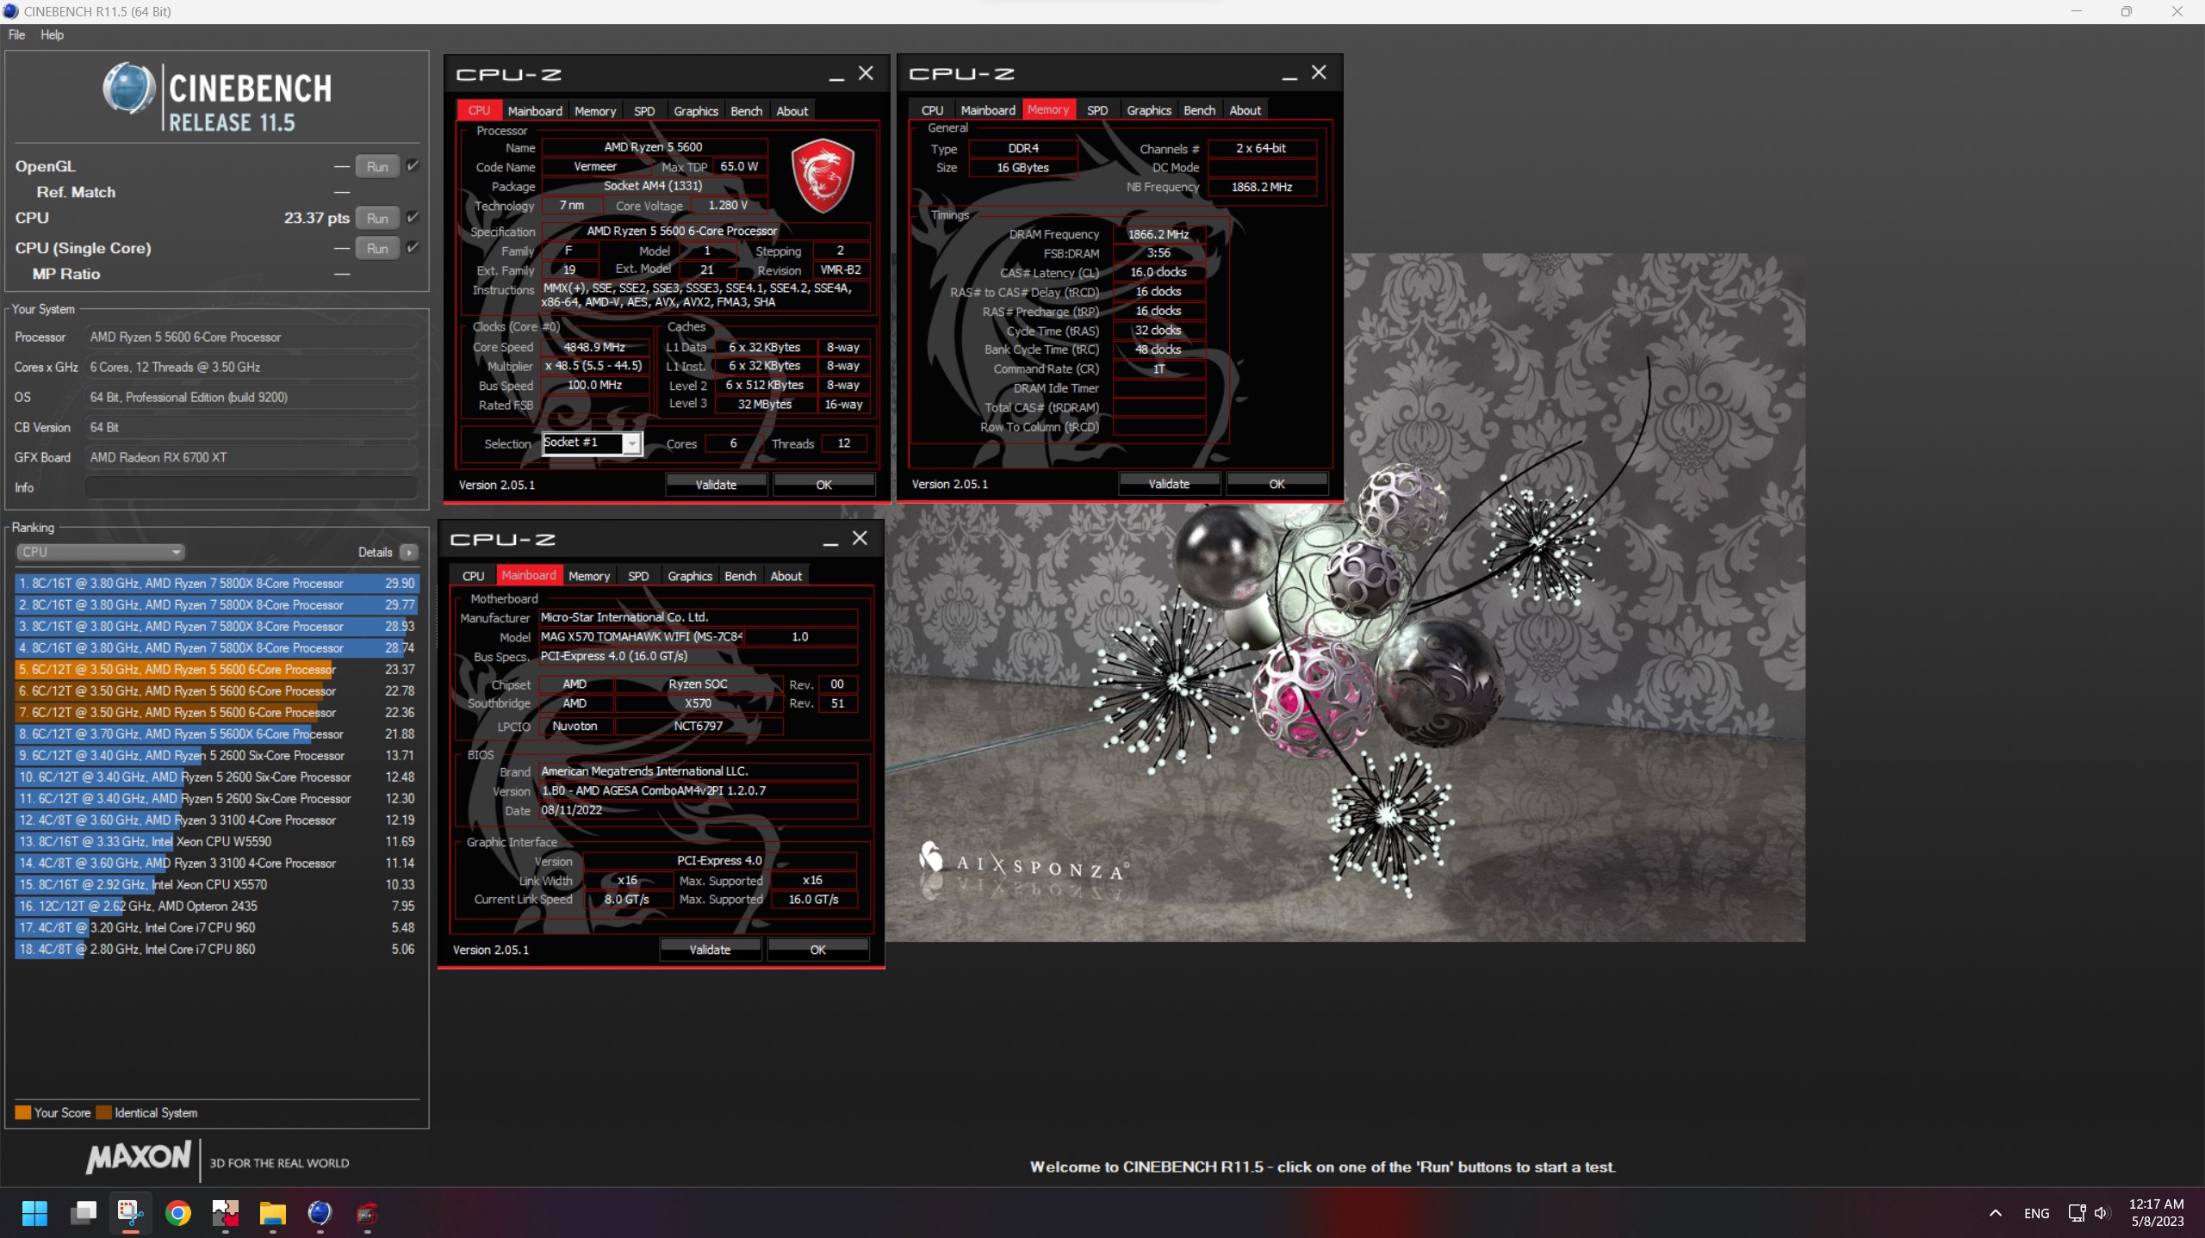2205x1238 pixels.
Task: Close the Mainboard CPU-Z window
Action: 860,538
